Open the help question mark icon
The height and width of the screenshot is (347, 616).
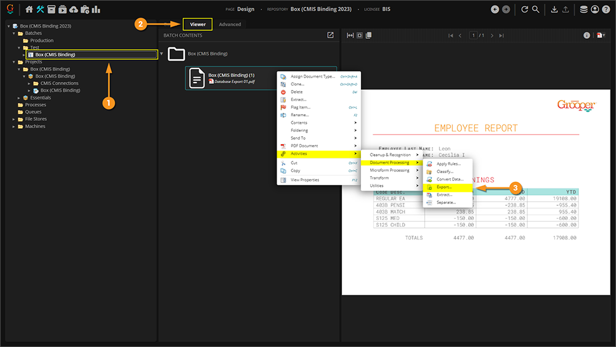[606, 9]
